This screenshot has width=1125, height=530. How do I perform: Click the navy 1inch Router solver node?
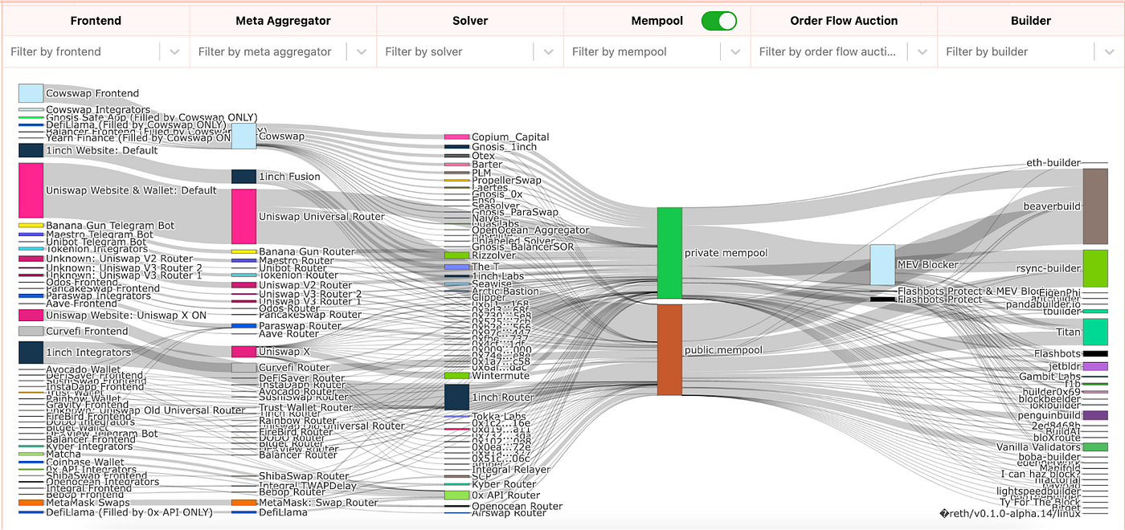click(x=456, y=397)
